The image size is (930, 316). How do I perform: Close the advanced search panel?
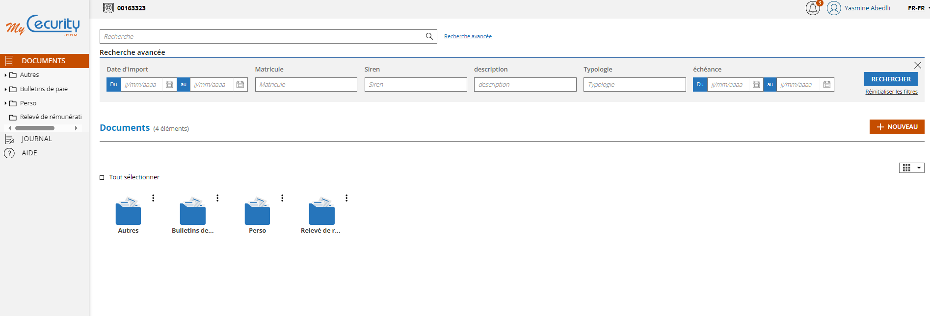[917, 65]
